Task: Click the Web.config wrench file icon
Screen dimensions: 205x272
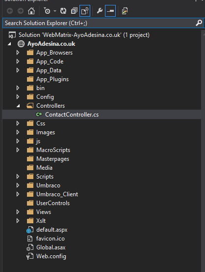Action: pos(30,256)
